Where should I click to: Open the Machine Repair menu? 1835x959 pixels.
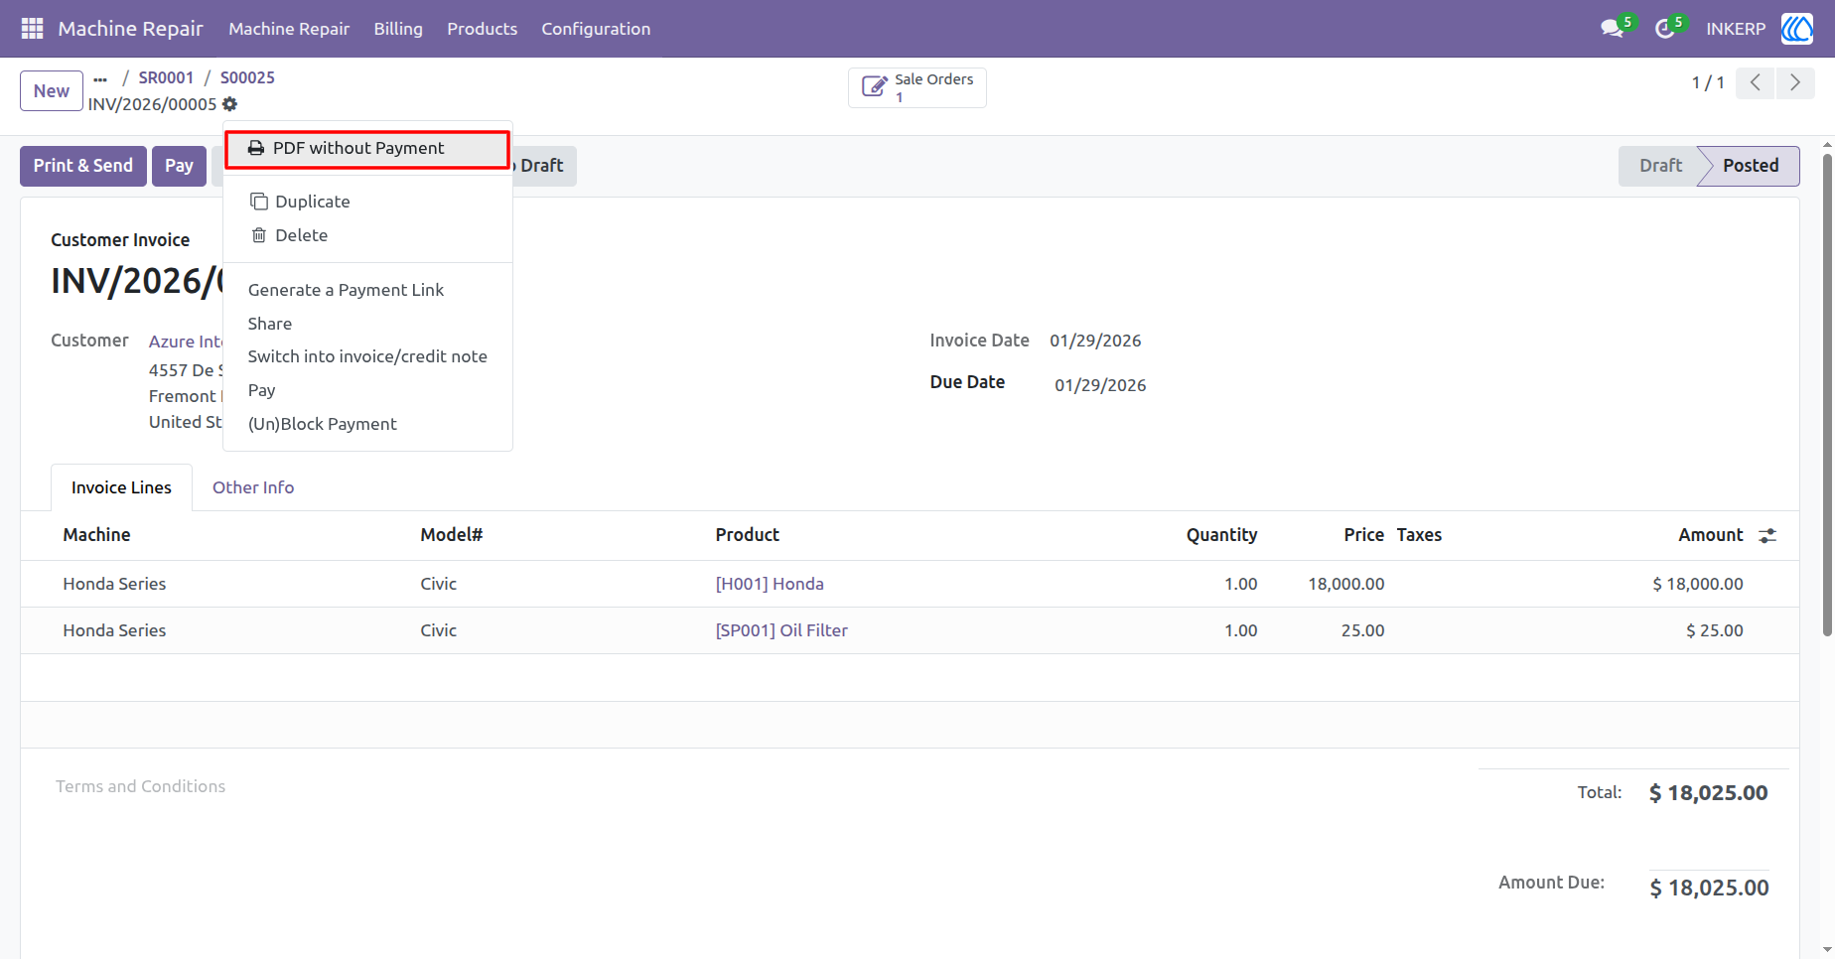(289, 29)
